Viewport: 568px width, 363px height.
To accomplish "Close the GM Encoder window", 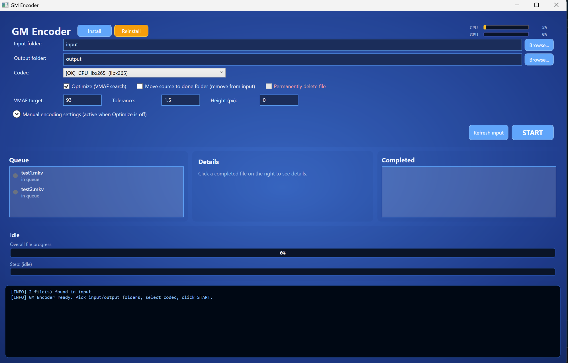I will point(556,5).
